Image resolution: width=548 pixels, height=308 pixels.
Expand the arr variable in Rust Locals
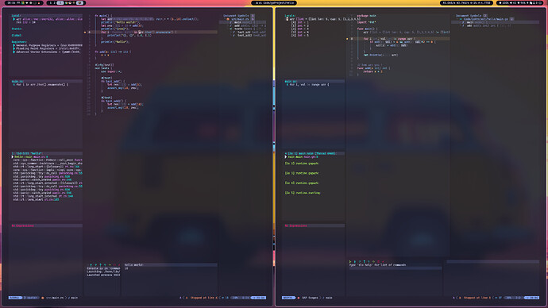14,19
